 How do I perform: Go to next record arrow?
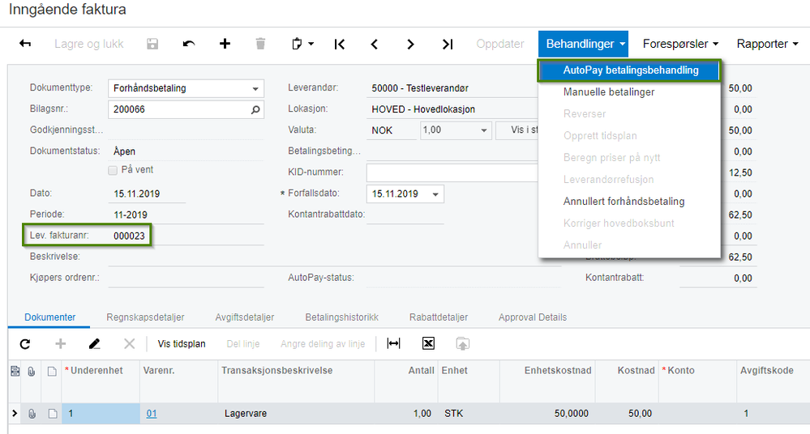point(410,45)
